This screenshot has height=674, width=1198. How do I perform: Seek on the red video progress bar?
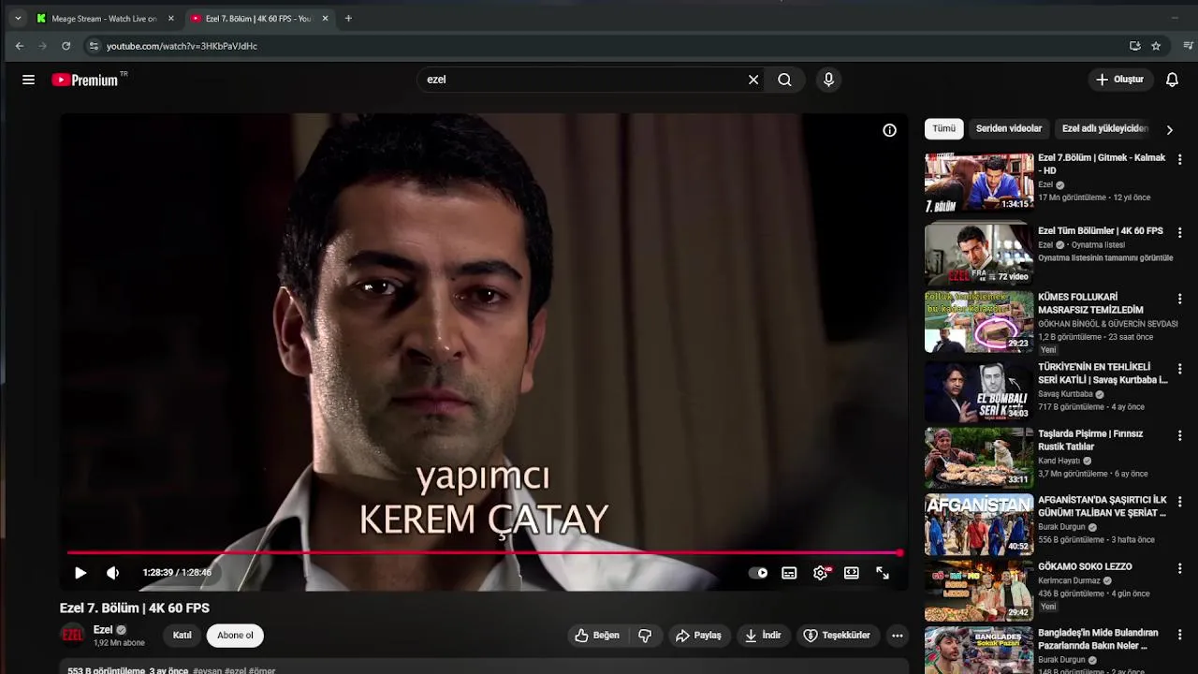pyautogui.click(x=484, y=552)
